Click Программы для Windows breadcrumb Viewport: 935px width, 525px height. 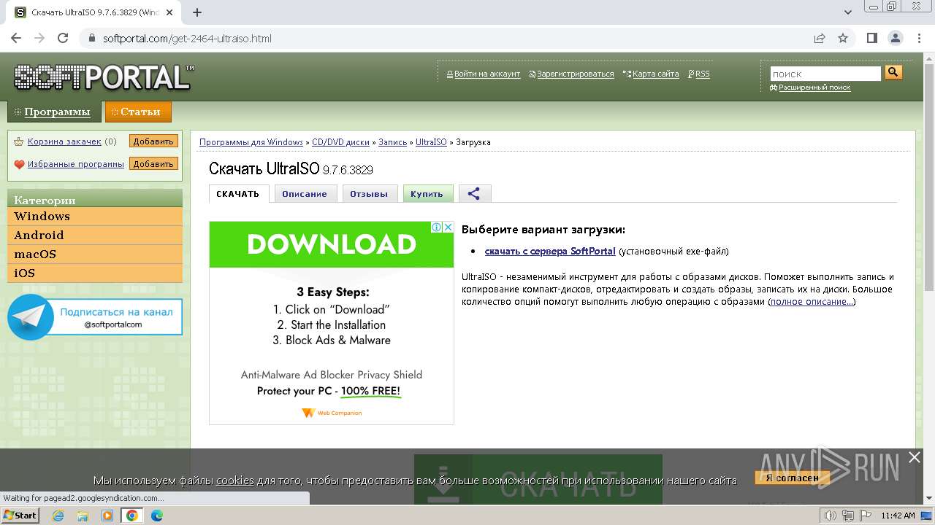coord(251,142)
